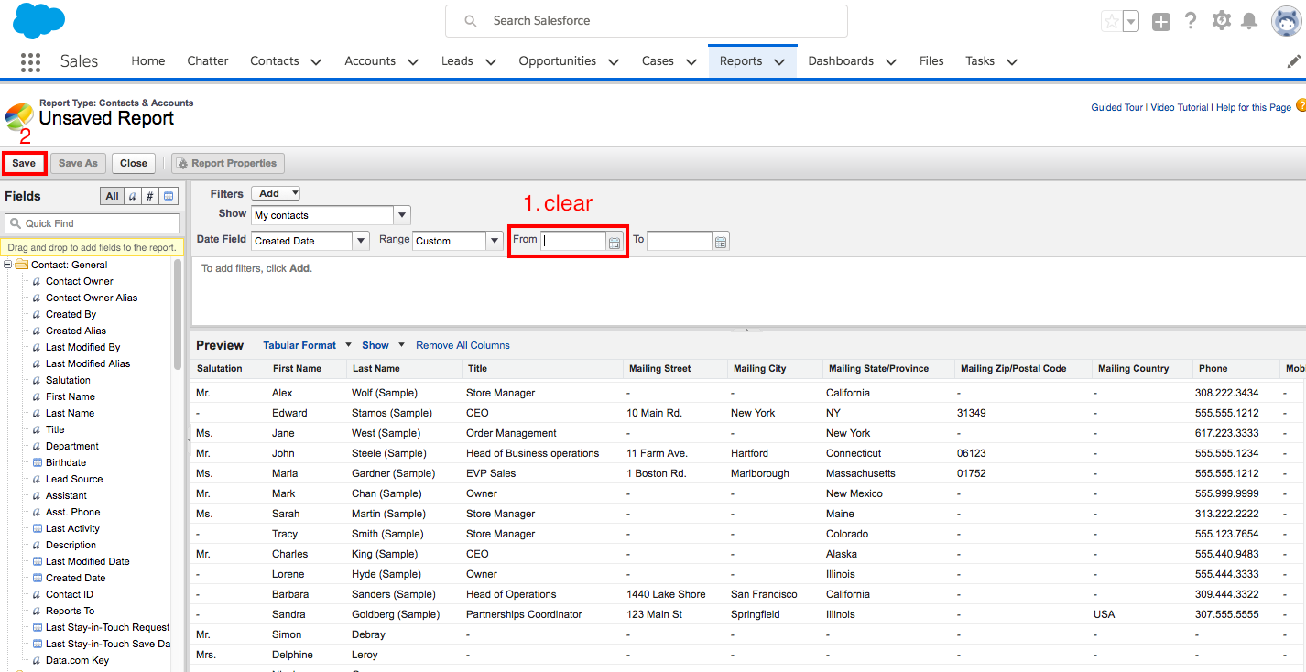Open the Contacts tab chevron menu
Image resolution: width=1306 pixels, height=672 pixels.
coord(316,62)
